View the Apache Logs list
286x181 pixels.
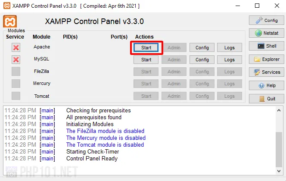point(230,48)
